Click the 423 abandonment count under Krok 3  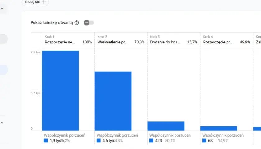coord(158,141)
